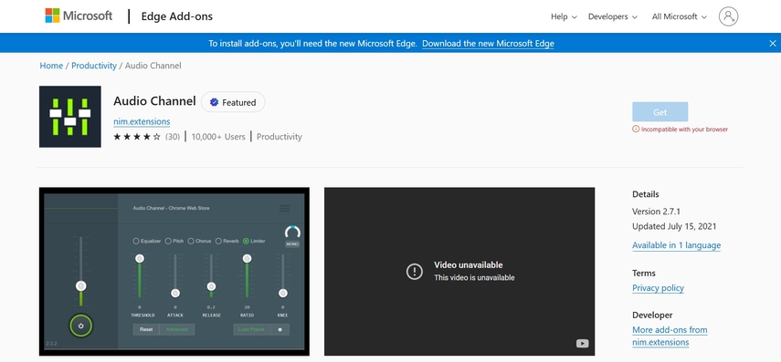Click the 10,000+ Users text

click(x=218, y=137)
